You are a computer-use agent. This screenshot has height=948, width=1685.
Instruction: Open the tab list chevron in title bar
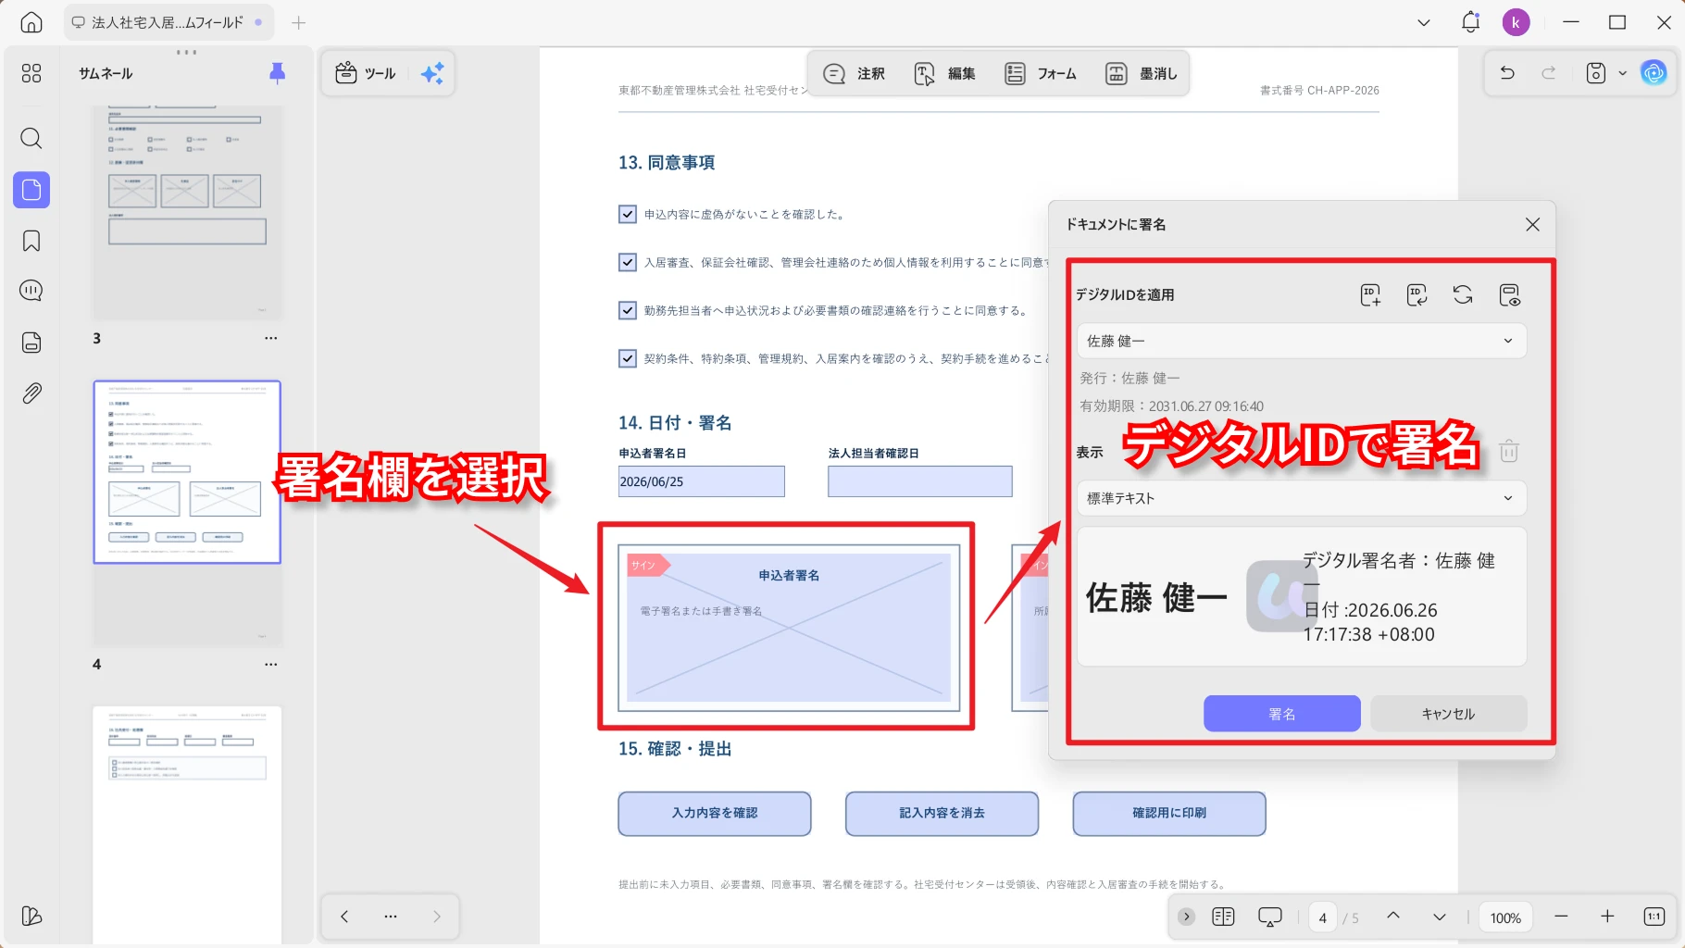(1424, 22)
